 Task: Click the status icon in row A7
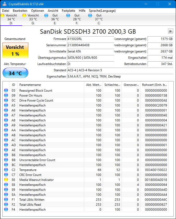click(x=6, y=115)
